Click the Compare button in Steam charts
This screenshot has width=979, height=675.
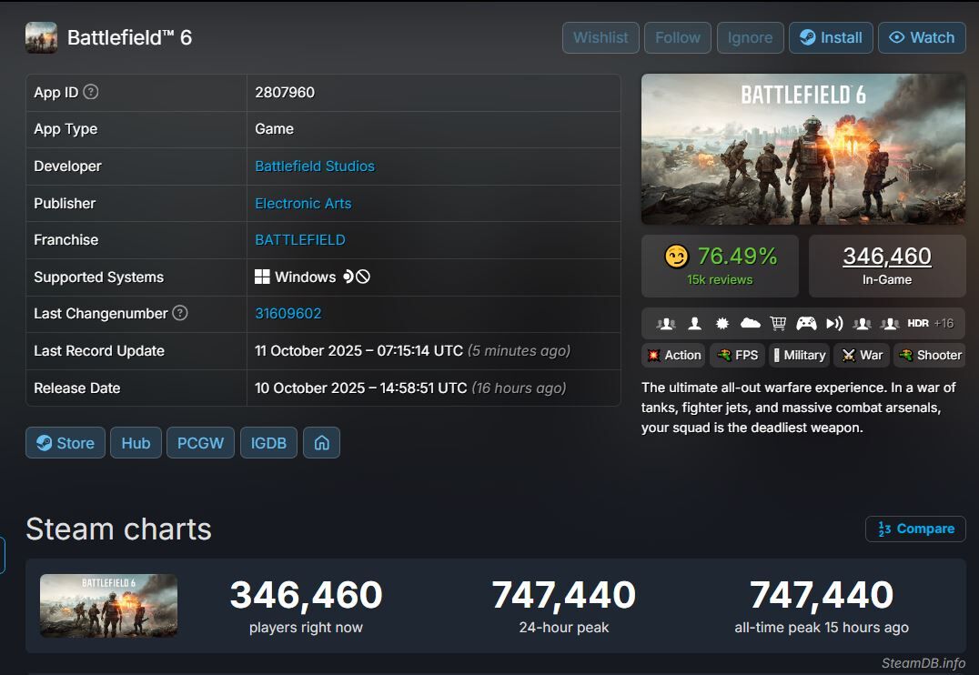click(915, 529)
